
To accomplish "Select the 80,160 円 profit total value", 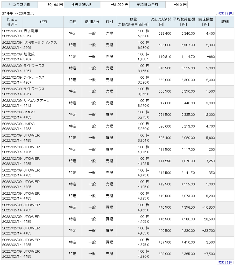I will pos(55,5).
